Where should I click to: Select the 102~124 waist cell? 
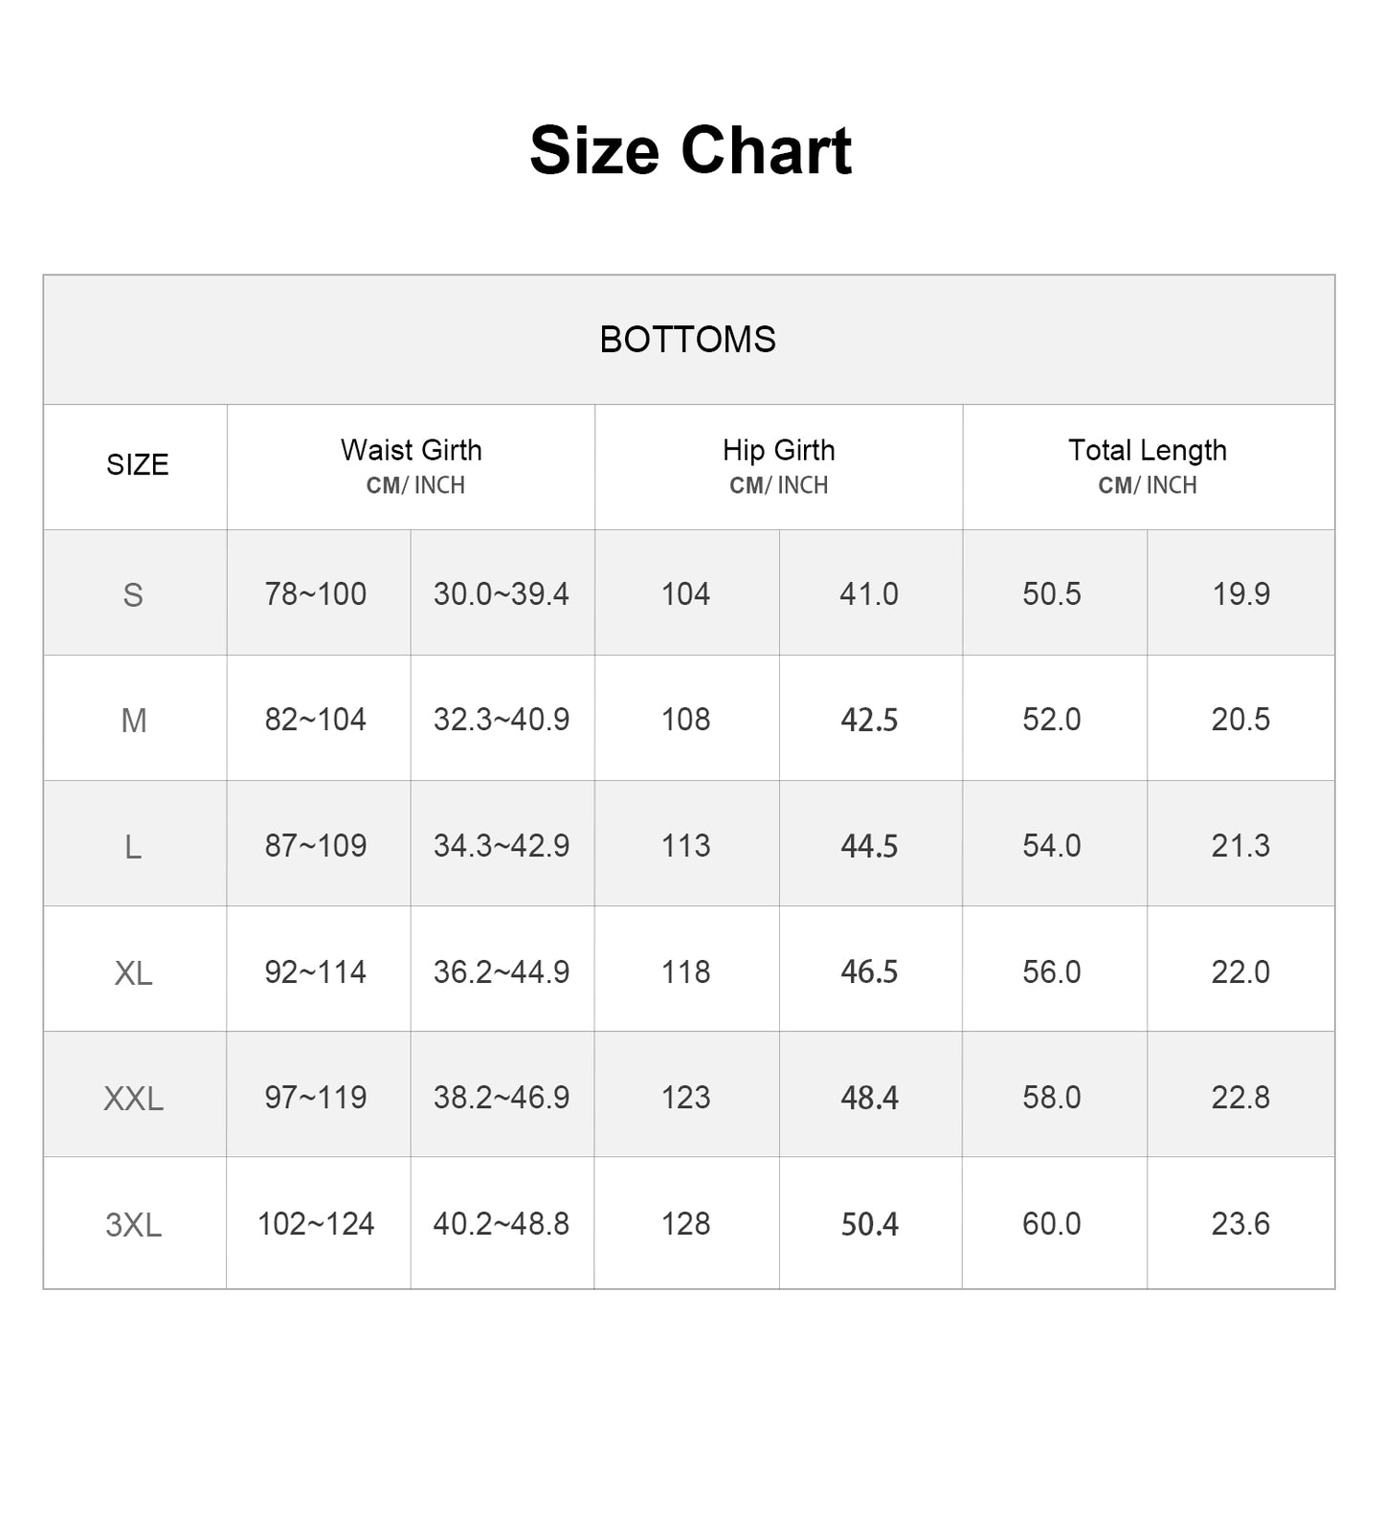pos(316,1224)
